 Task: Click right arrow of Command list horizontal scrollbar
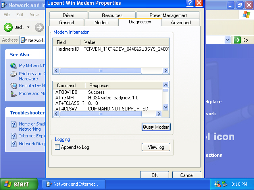[x=159, y=114]
